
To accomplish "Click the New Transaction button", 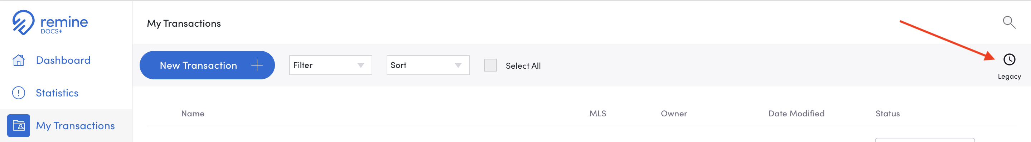I will (207, 65).
